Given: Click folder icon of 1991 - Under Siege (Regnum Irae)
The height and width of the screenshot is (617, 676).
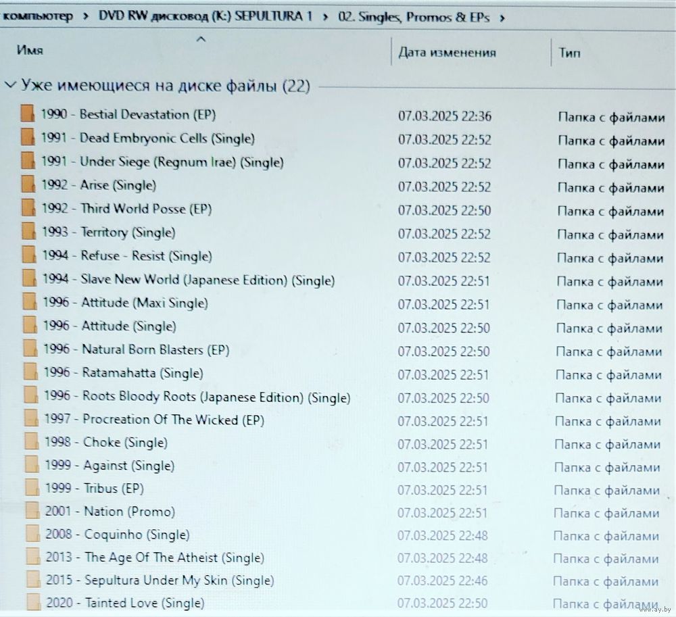Looking at the screenshot, I should [28, 161].
